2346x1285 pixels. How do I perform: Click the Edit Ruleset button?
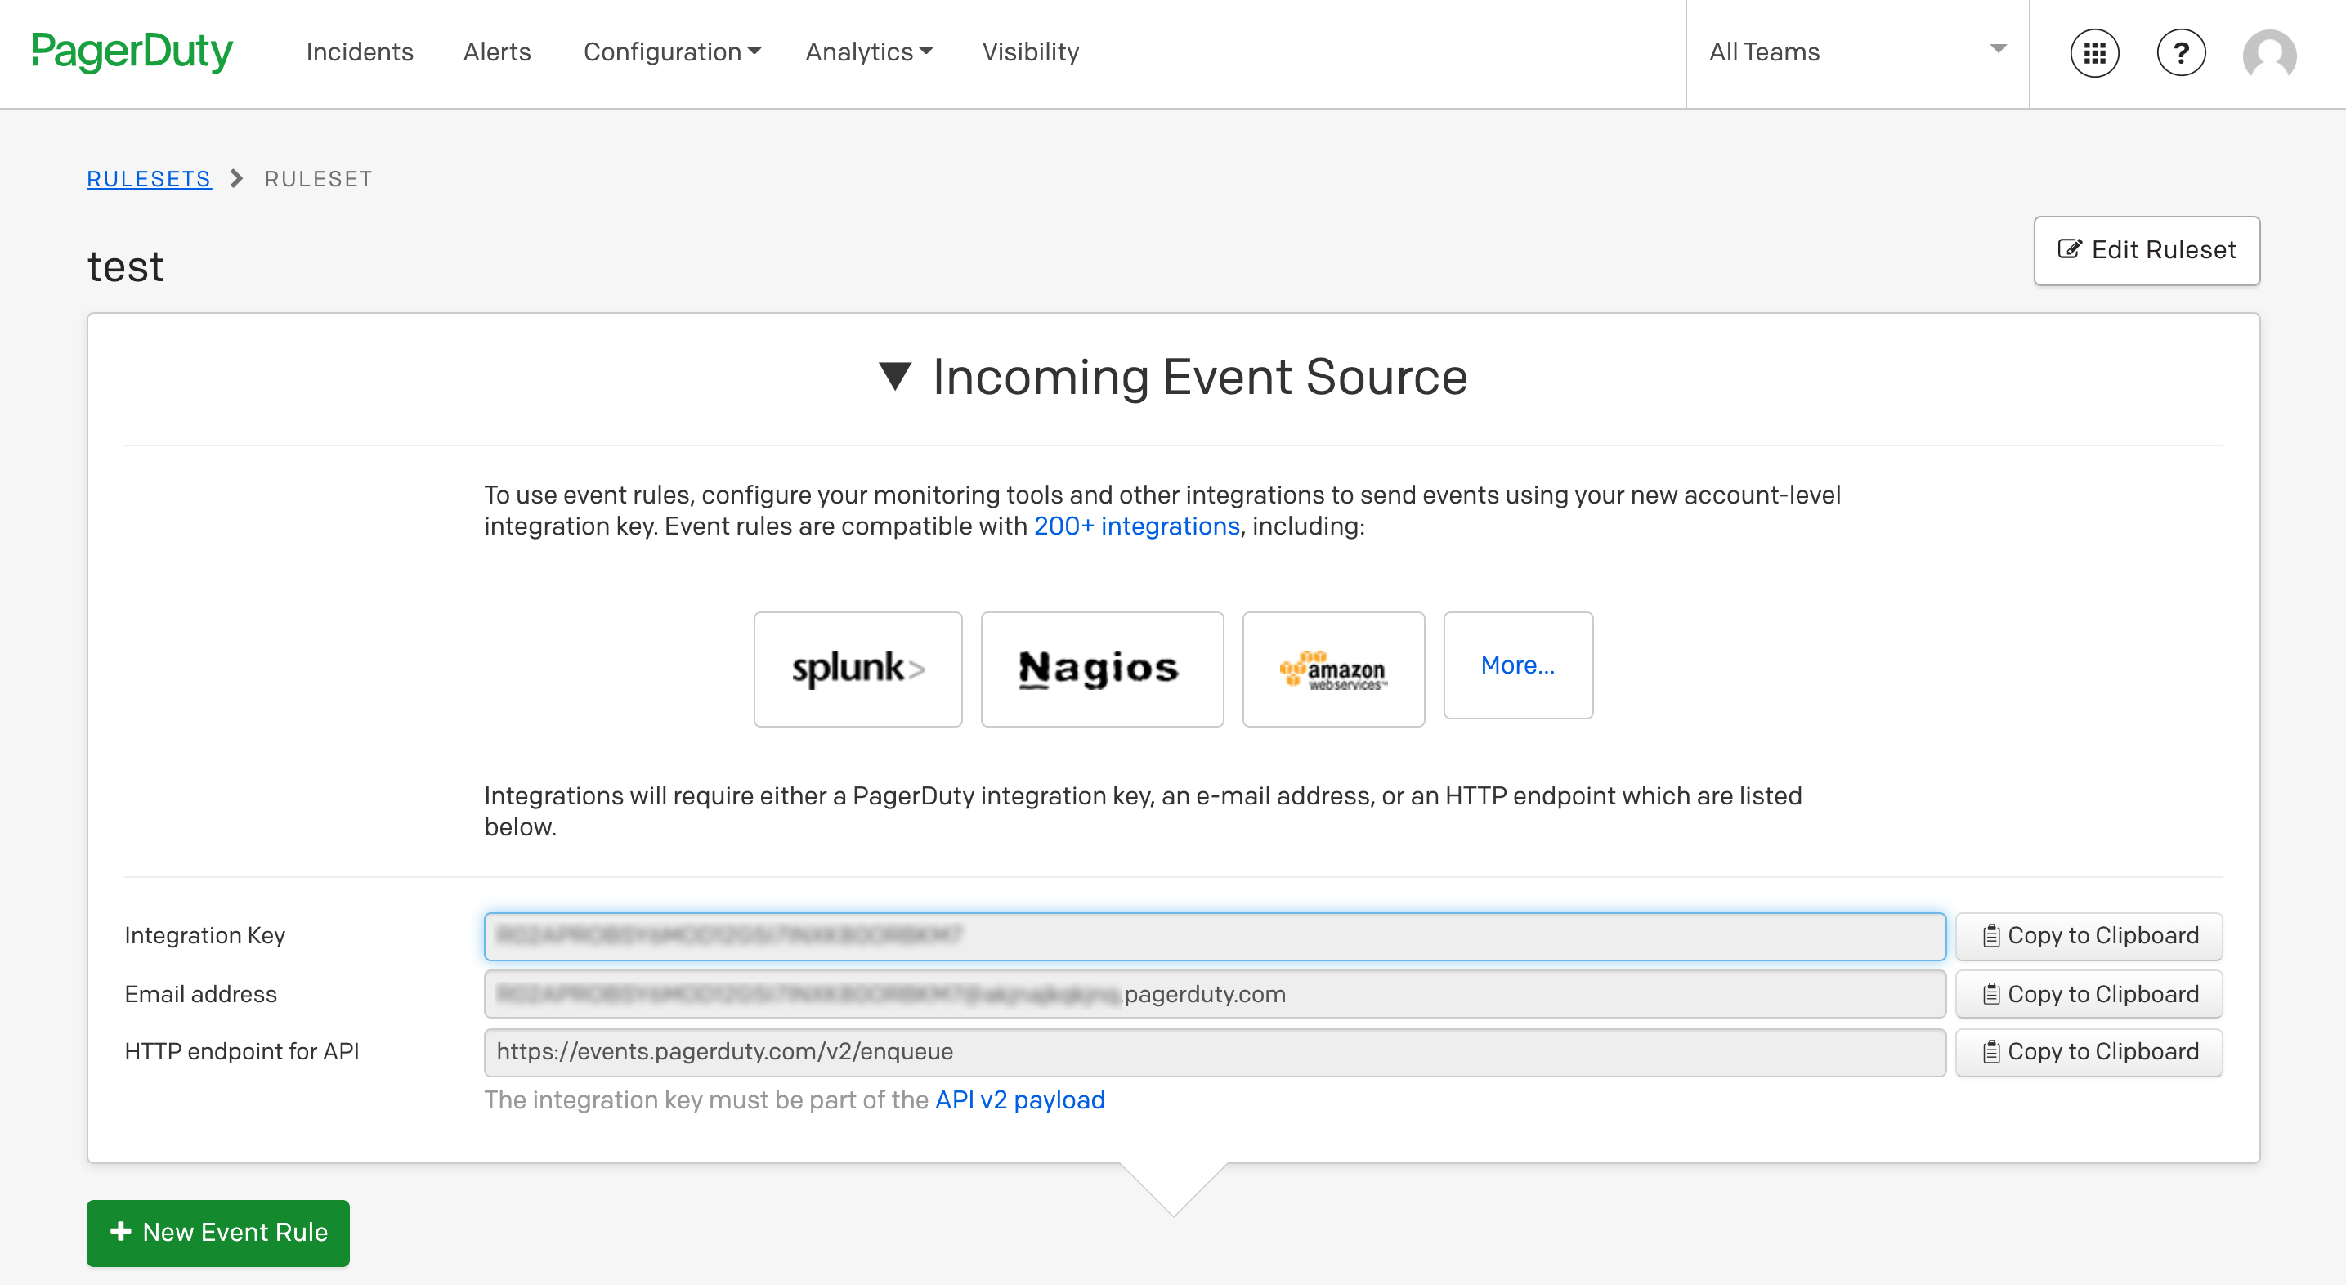[x=2147, y=250]
